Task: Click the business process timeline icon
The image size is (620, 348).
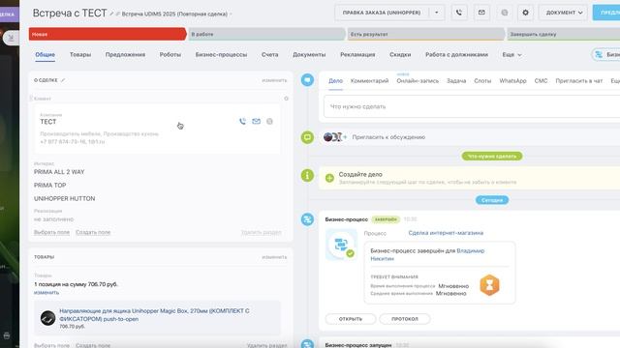Action: tap(307, 219)
